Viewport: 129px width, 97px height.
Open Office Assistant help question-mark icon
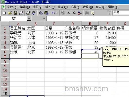(93, 13)
